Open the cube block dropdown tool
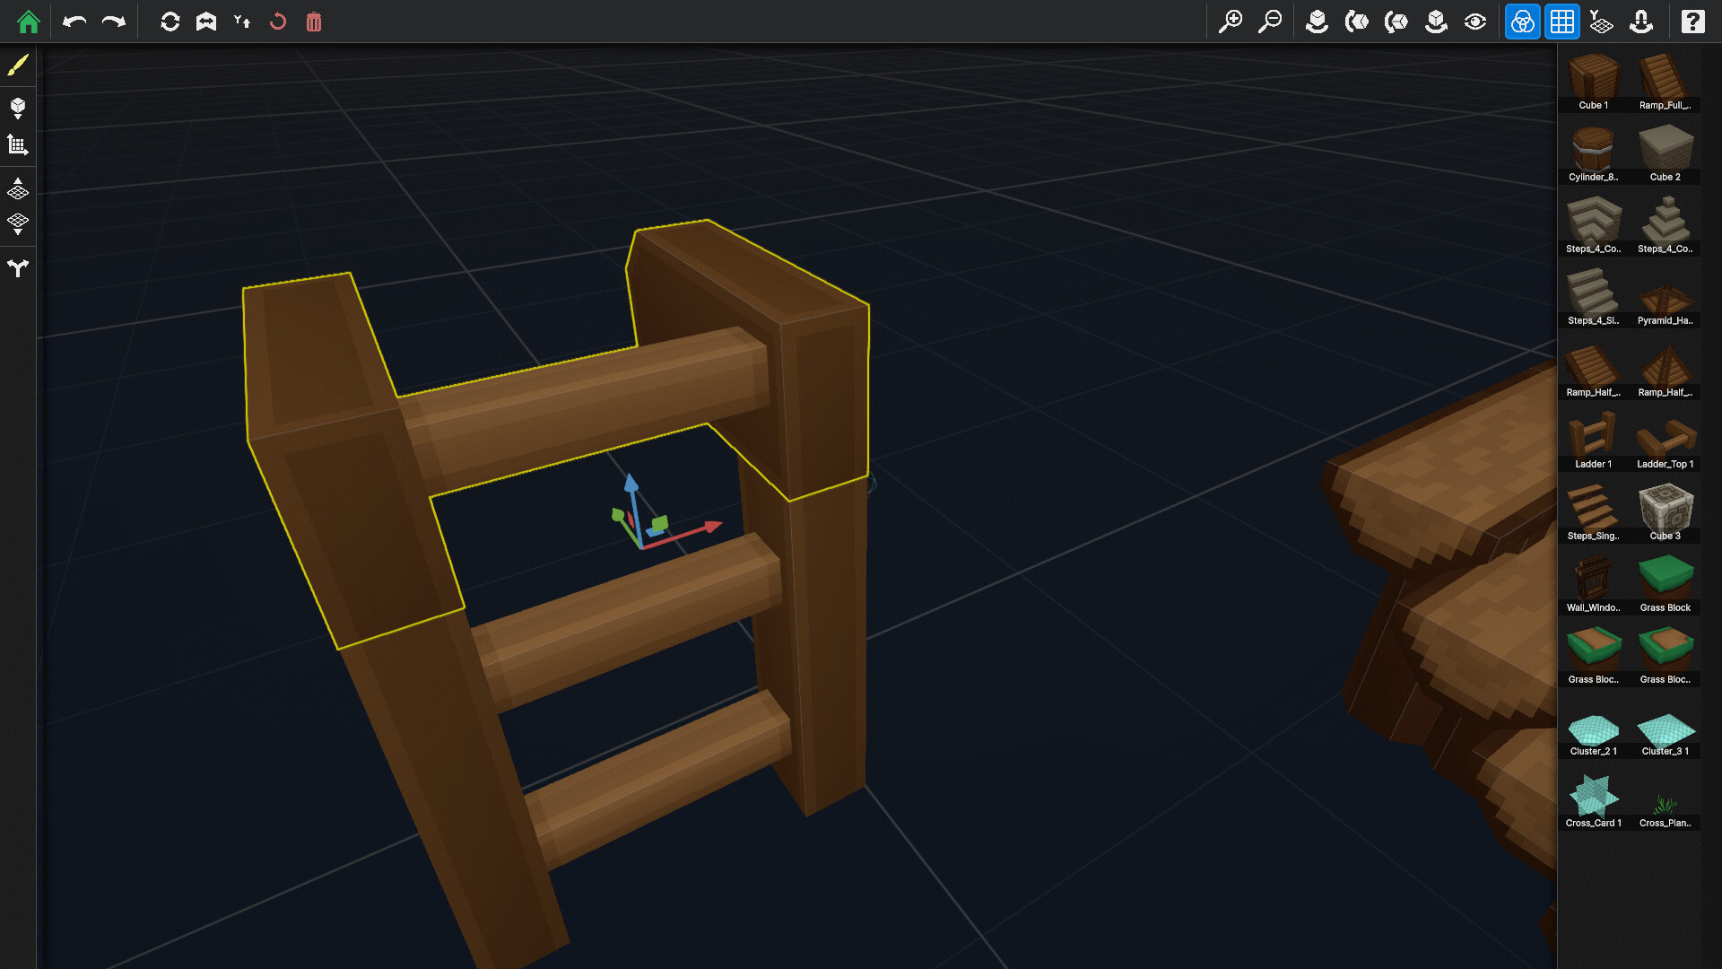This screenshot has width=1722, height=969. (x=18, y=108)
